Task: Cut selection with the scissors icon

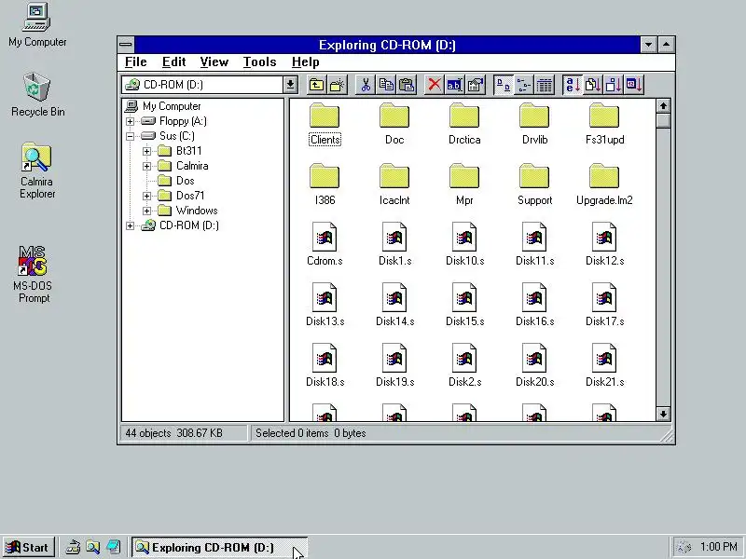Action: (x=366, y=85)
